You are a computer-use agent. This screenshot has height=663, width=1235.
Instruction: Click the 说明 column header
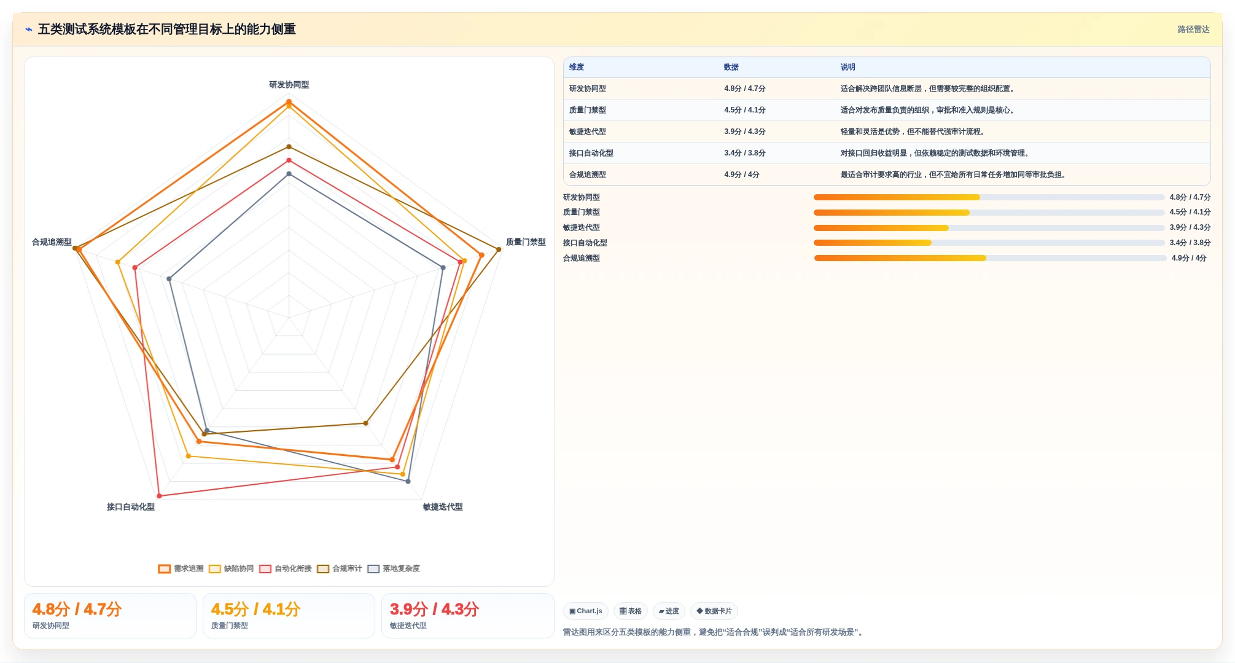[x=847, y=67]
